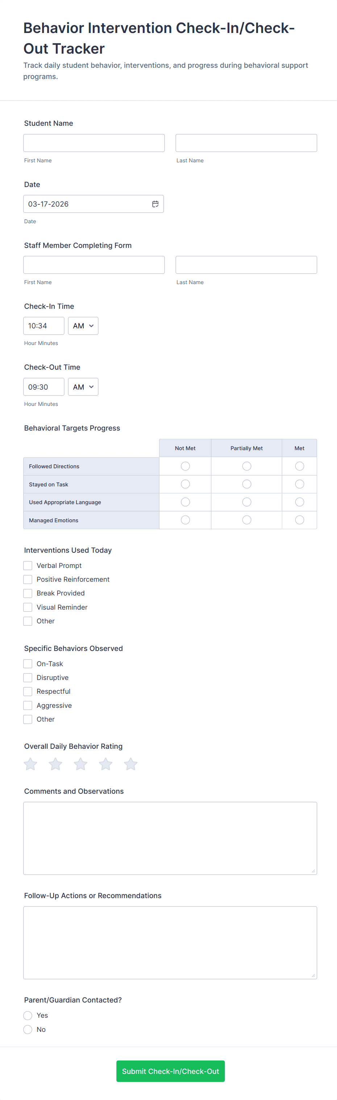Check the Break Provided checkbox
The height and width of the screenshot is (1100, 337).
[28, 593]
